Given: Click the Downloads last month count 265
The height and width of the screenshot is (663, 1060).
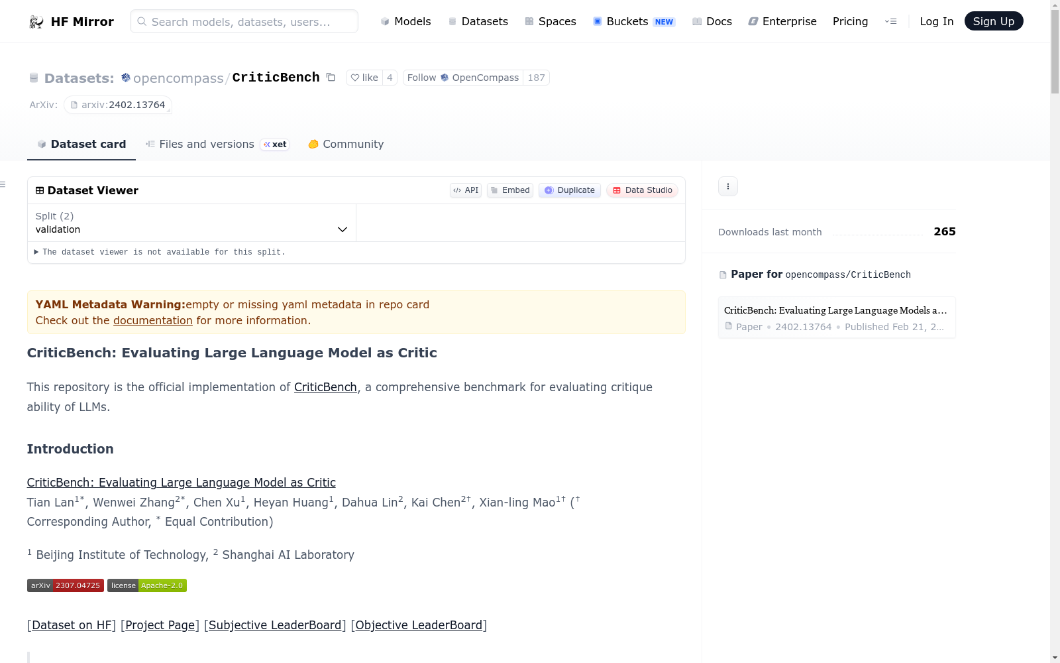Looking at the screenshot, I should pos(945,231).
